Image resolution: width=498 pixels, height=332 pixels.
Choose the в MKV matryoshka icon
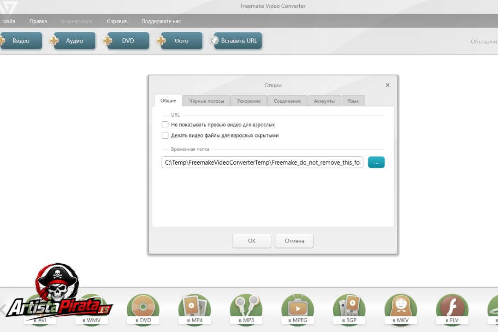click(401, 309)
